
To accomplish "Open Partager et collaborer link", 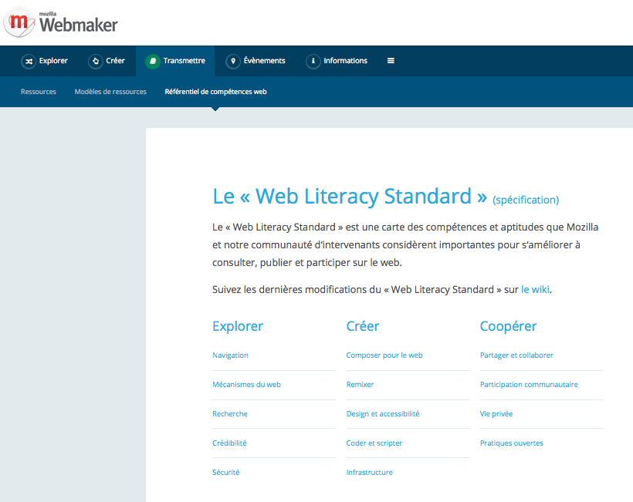I will (516, 355).
